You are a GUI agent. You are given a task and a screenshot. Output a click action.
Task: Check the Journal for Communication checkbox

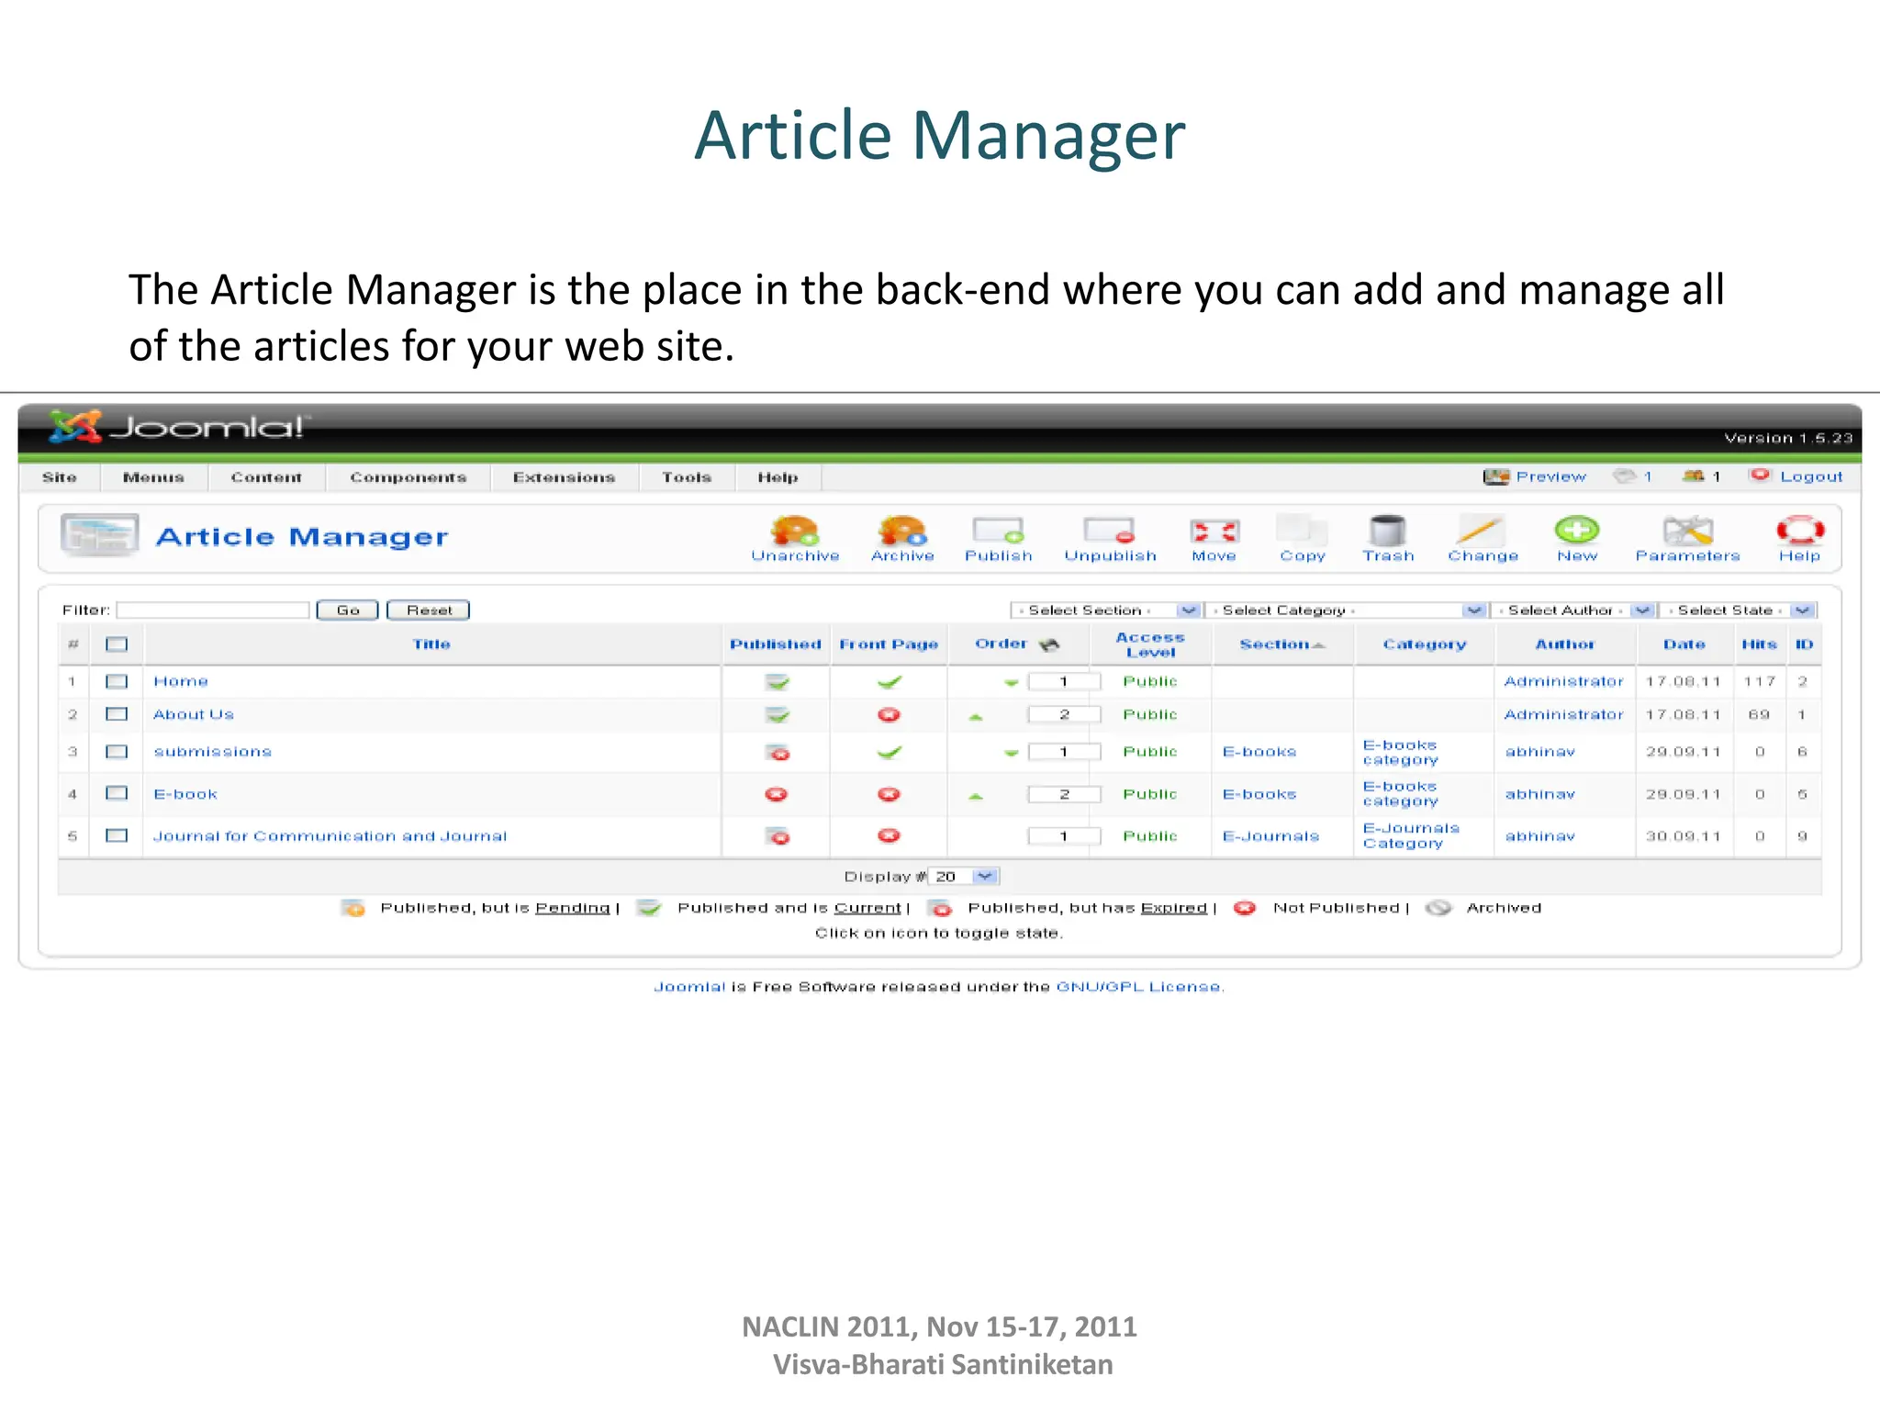coord(117,836)
